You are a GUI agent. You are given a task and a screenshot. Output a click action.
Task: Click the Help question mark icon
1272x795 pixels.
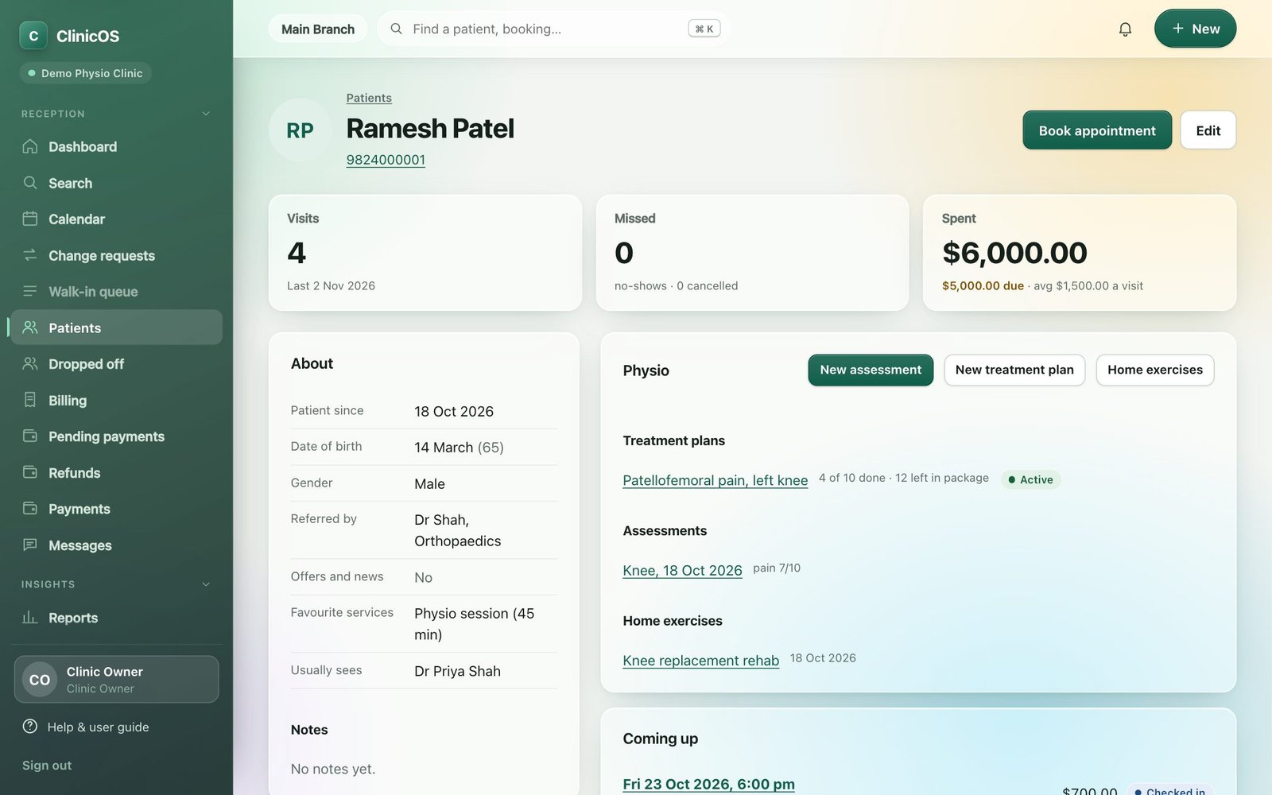coord(30,726)
